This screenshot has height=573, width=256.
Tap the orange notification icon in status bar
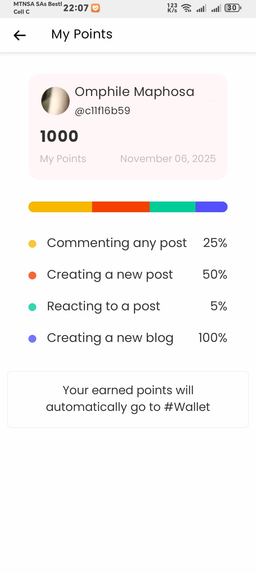coord(95,8)
